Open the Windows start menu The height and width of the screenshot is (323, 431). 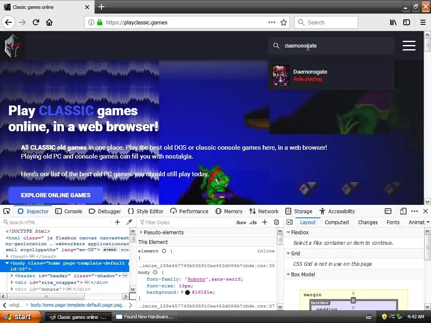pos(20,317)
